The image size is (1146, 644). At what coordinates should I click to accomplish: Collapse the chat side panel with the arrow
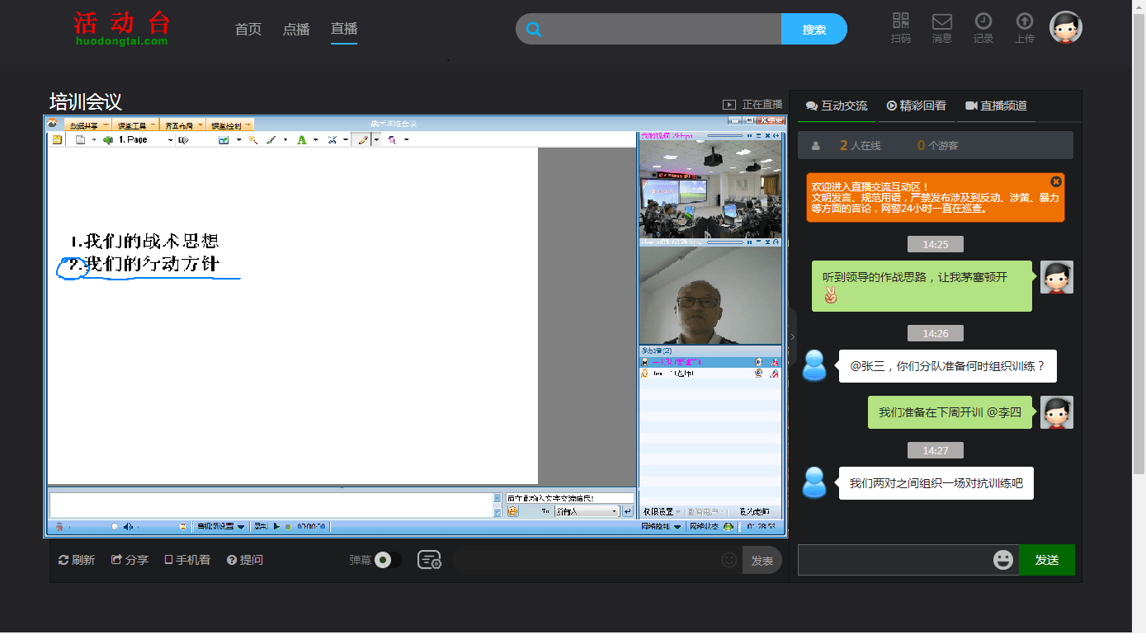(x=793, y=336)
